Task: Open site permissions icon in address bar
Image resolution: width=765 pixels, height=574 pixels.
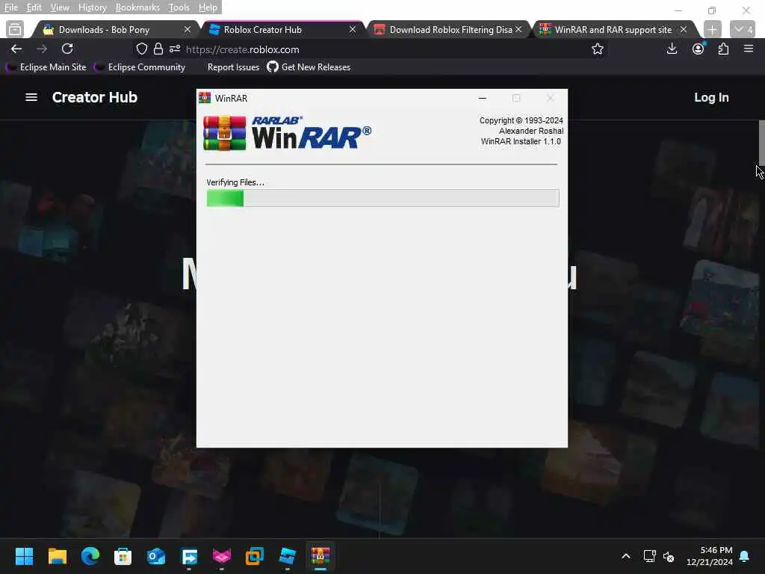Action: coord(175,49)
